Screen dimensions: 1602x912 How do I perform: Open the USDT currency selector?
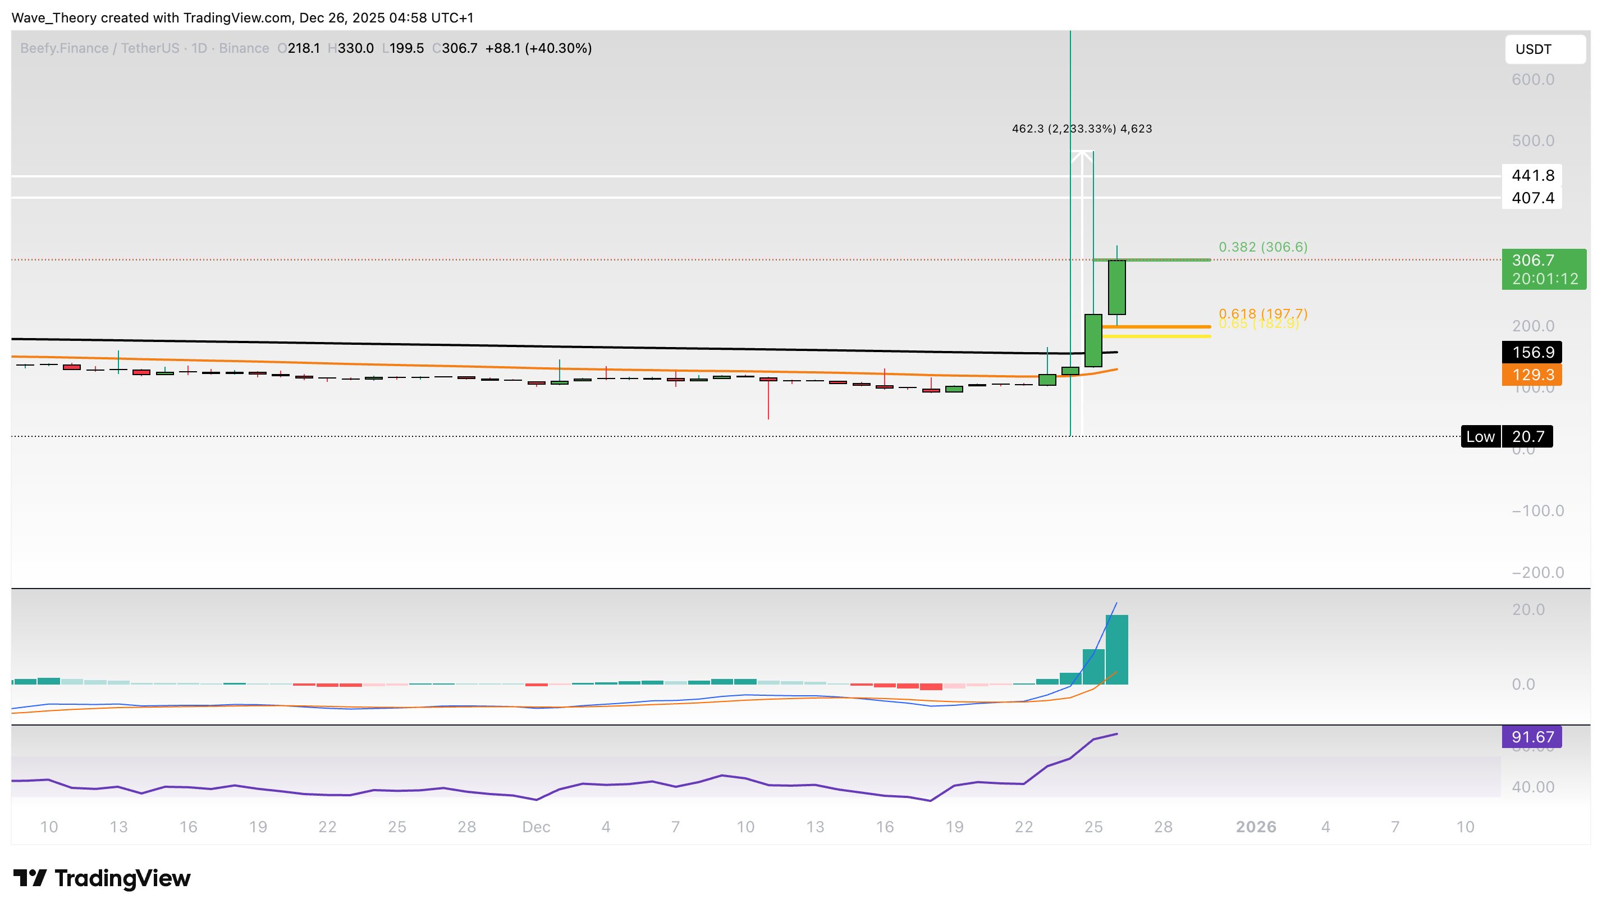click(1544, 49)
